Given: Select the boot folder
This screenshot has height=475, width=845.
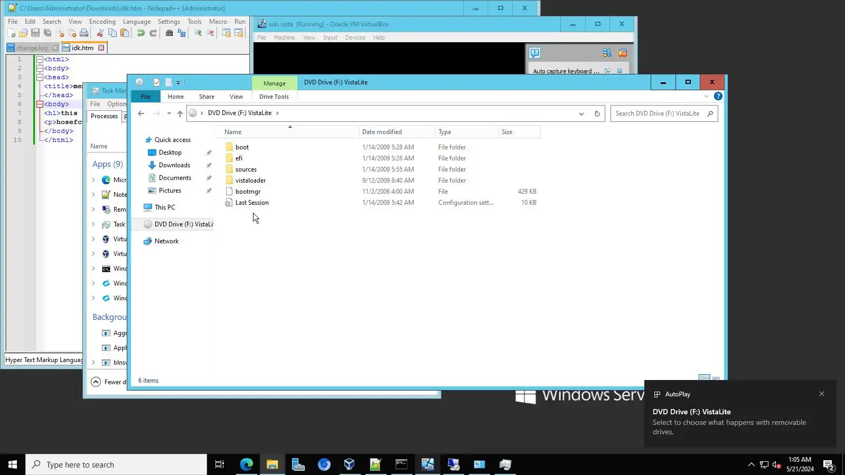Looking at the screenshot, I should 242,147.
